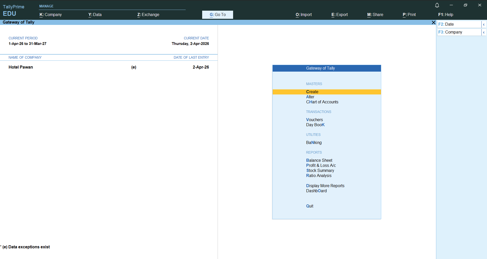Screen dimensions: 487x259
Task: Open the O: Import menu
Action: (x=304, y=15)
